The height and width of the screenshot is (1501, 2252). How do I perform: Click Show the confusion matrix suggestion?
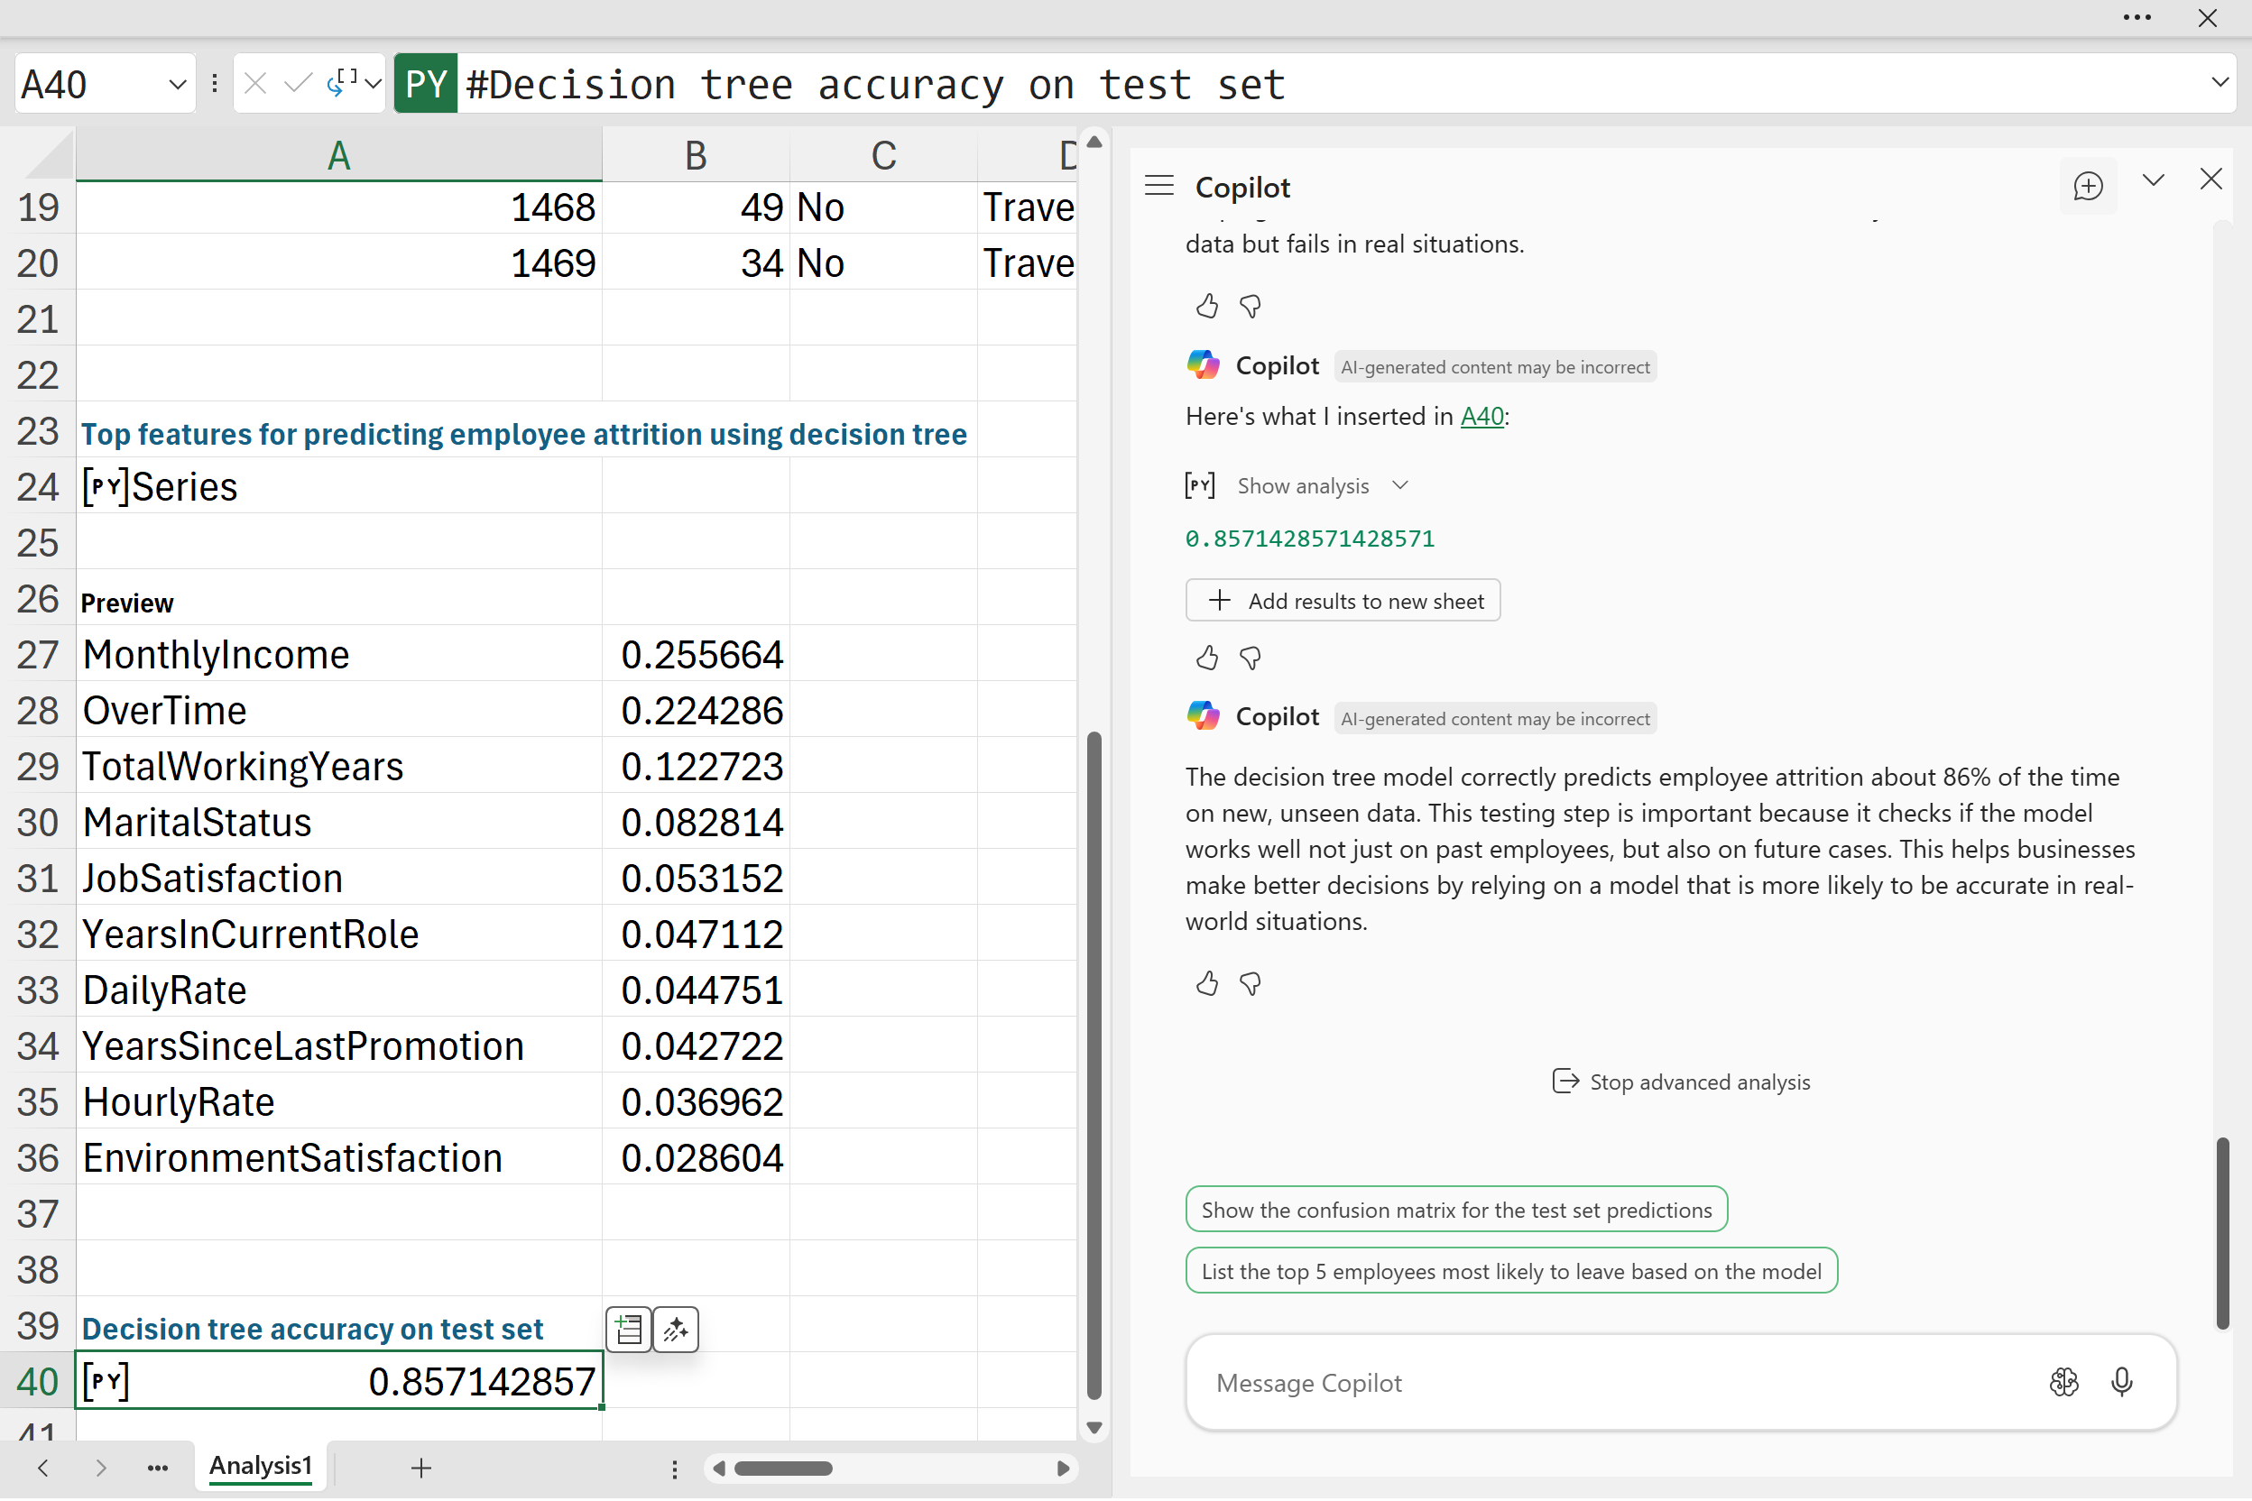click(1455, 1209)
